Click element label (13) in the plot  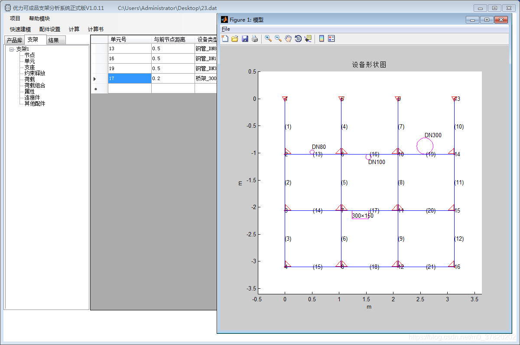click(318, 154)
